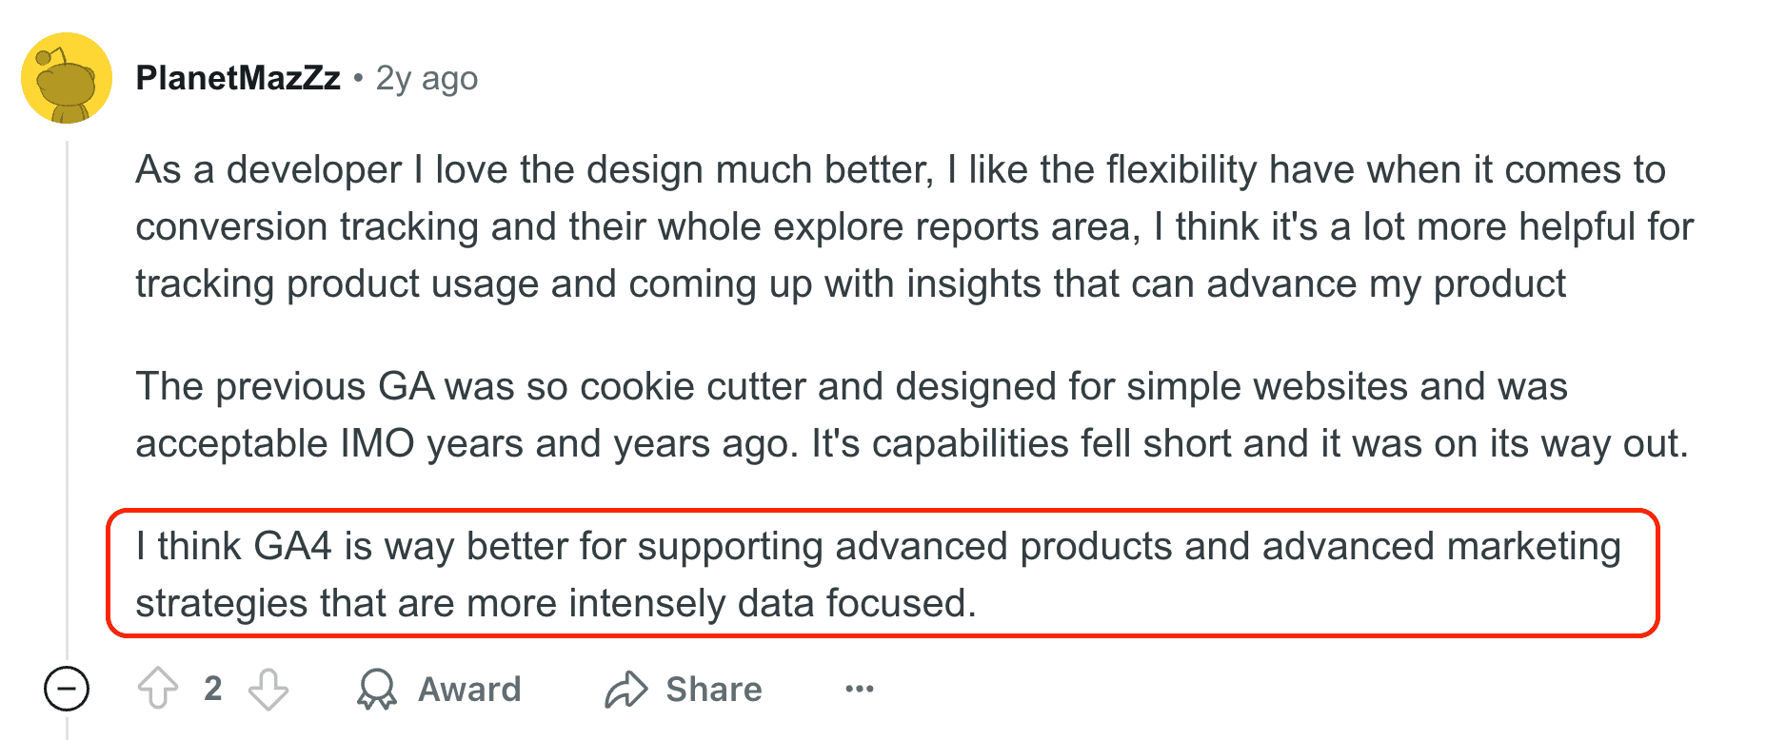Click the Share arrow icon

pos(625,690)
